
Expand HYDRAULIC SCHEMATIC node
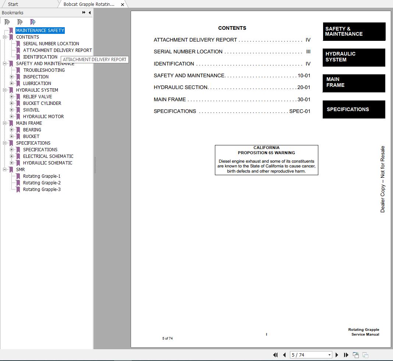(x=11, y=163)
